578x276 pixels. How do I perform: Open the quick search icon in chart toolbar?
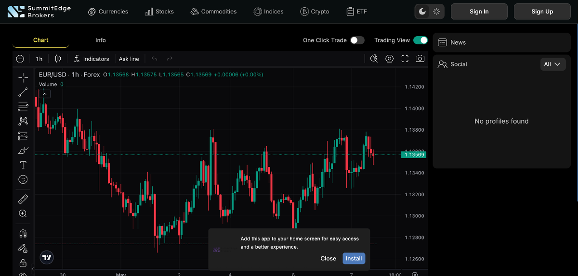click(x=374, y=59)
